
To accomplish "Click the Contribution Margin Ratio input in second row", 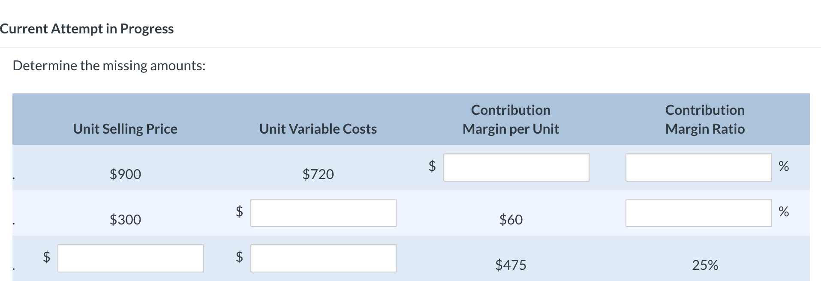I will (x=698, y=213).
